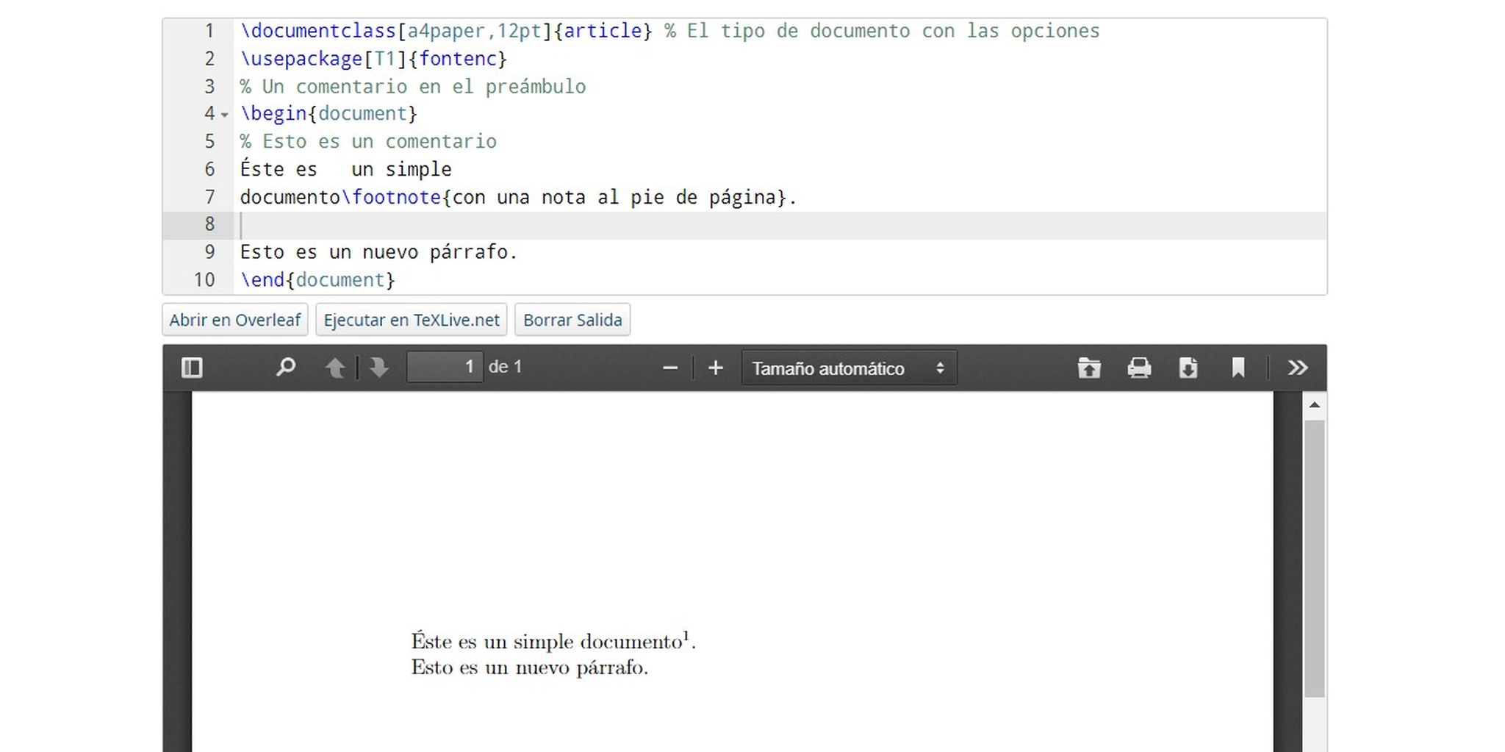Image resolution: width=1505 pixels, height=752 pixels.
Task: Open the search tool in the PDF viewer
Action: (x=287, y=368)
